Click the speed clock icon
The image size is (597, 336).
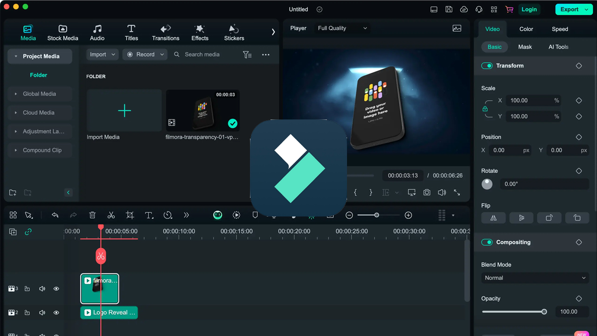coord(168,215)
